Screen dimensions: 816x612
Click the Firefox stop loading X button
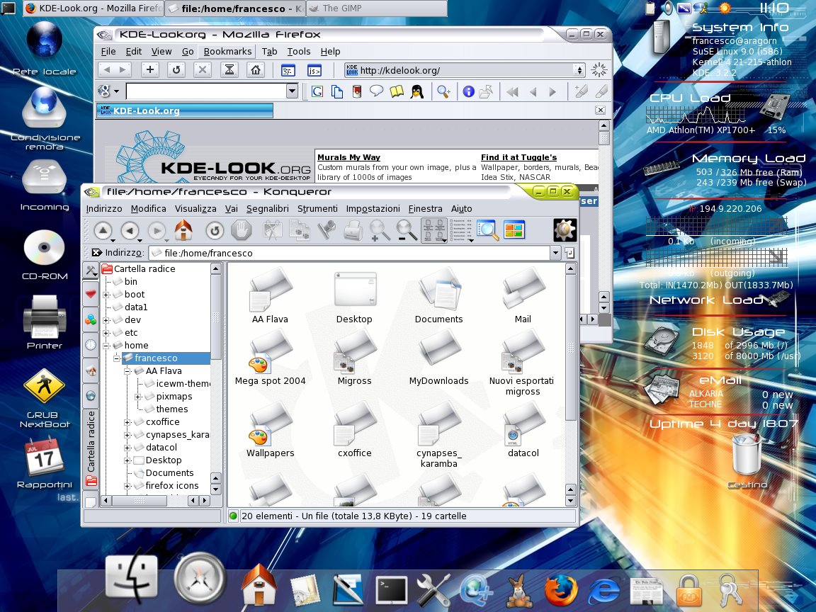pyautogui.click(x=203, y=69)
